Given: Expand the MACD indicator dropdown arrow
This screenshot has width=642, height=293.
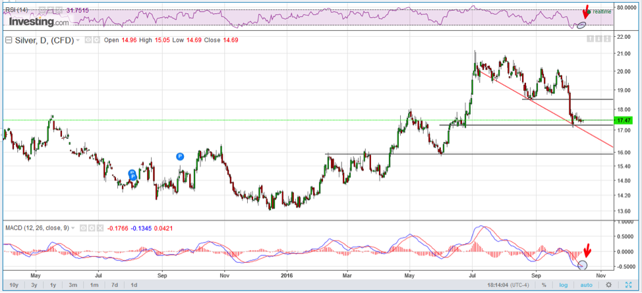Looking at the screenshot, I should [74, 228].
